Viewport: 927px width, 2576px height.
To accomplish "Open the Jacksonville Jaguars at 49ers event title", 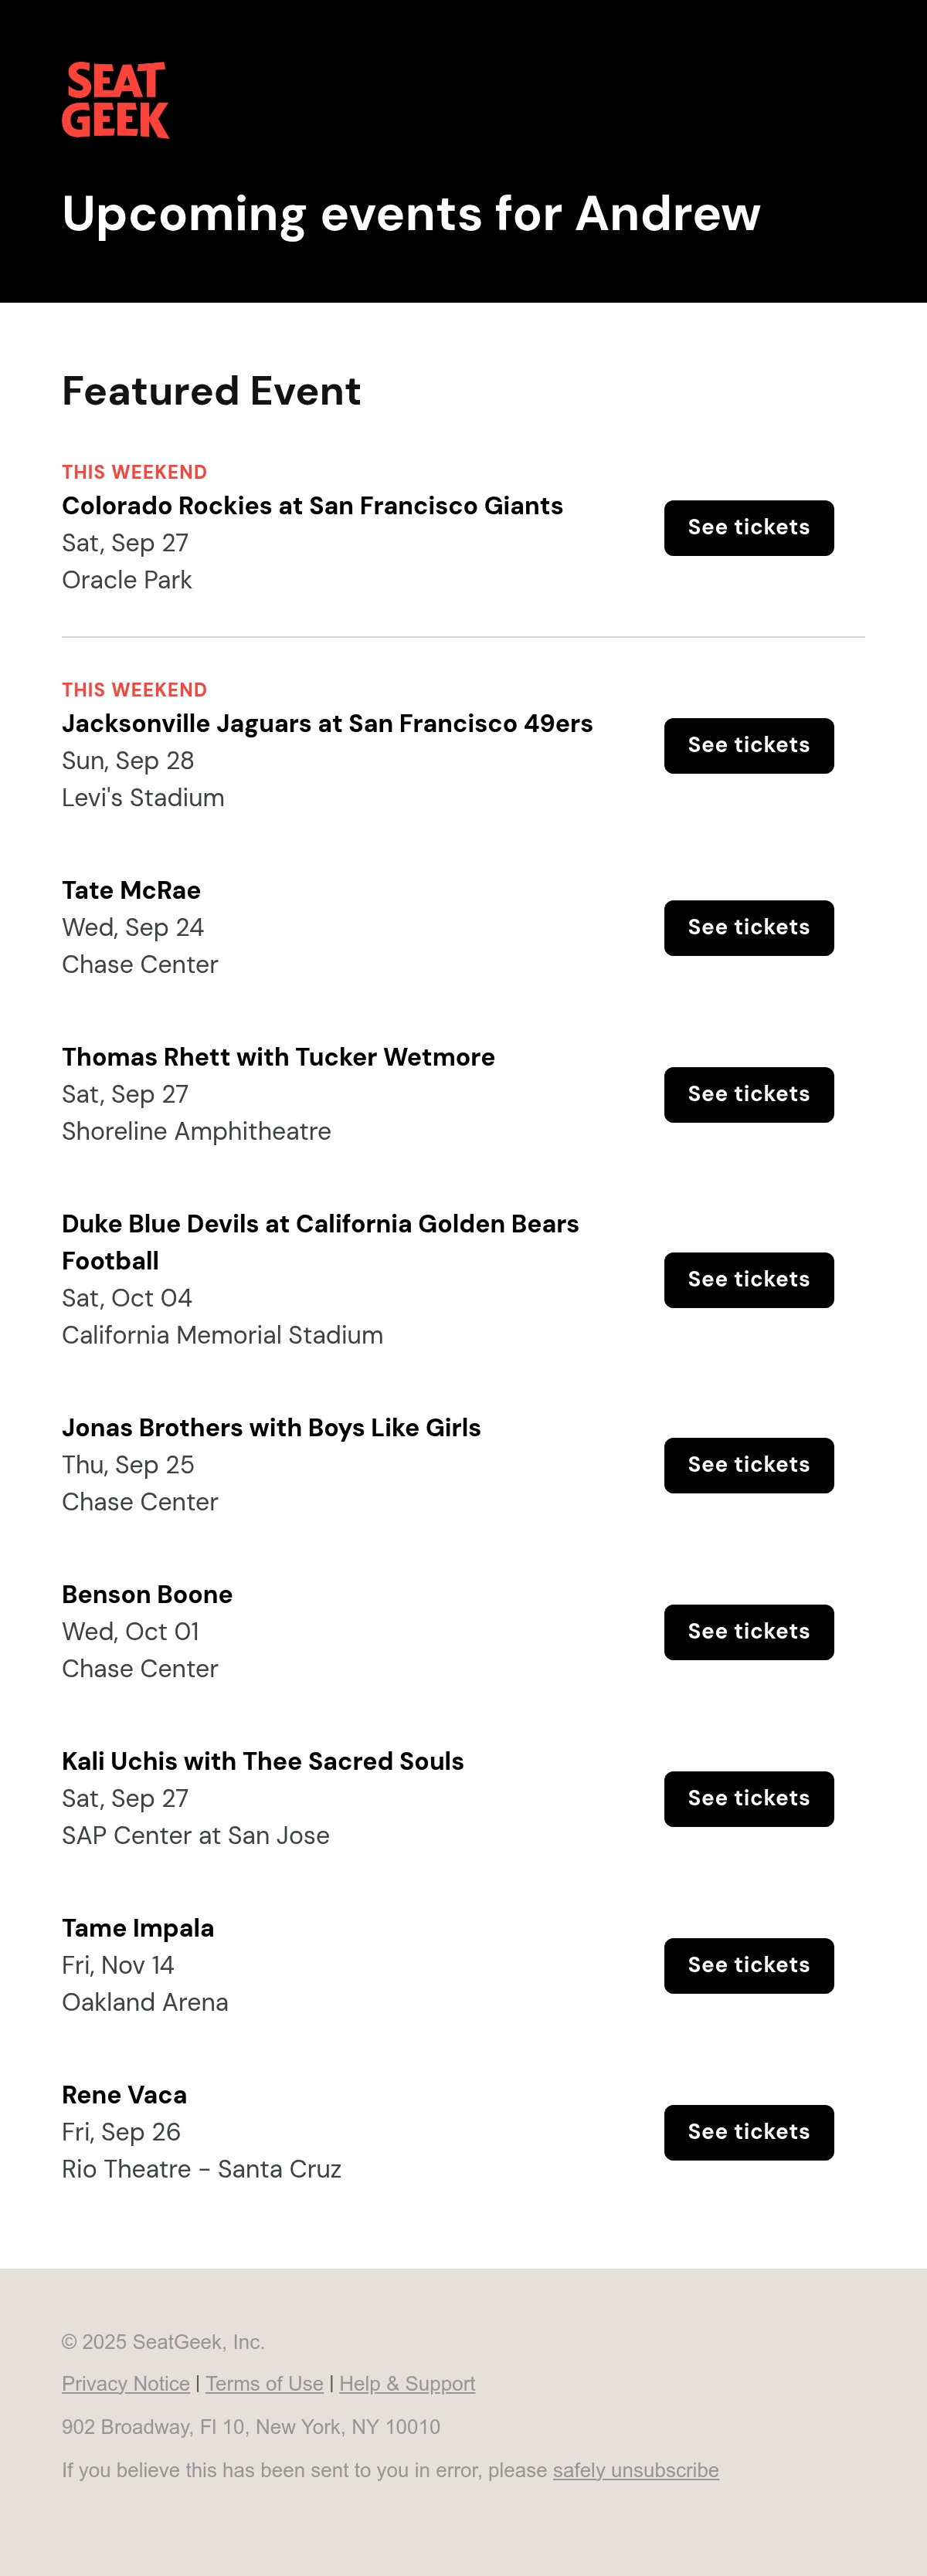I will [x=327, y=724].
